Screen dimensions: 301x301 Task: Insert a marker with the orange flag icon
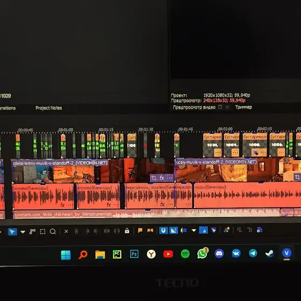(x=140, y=230)
